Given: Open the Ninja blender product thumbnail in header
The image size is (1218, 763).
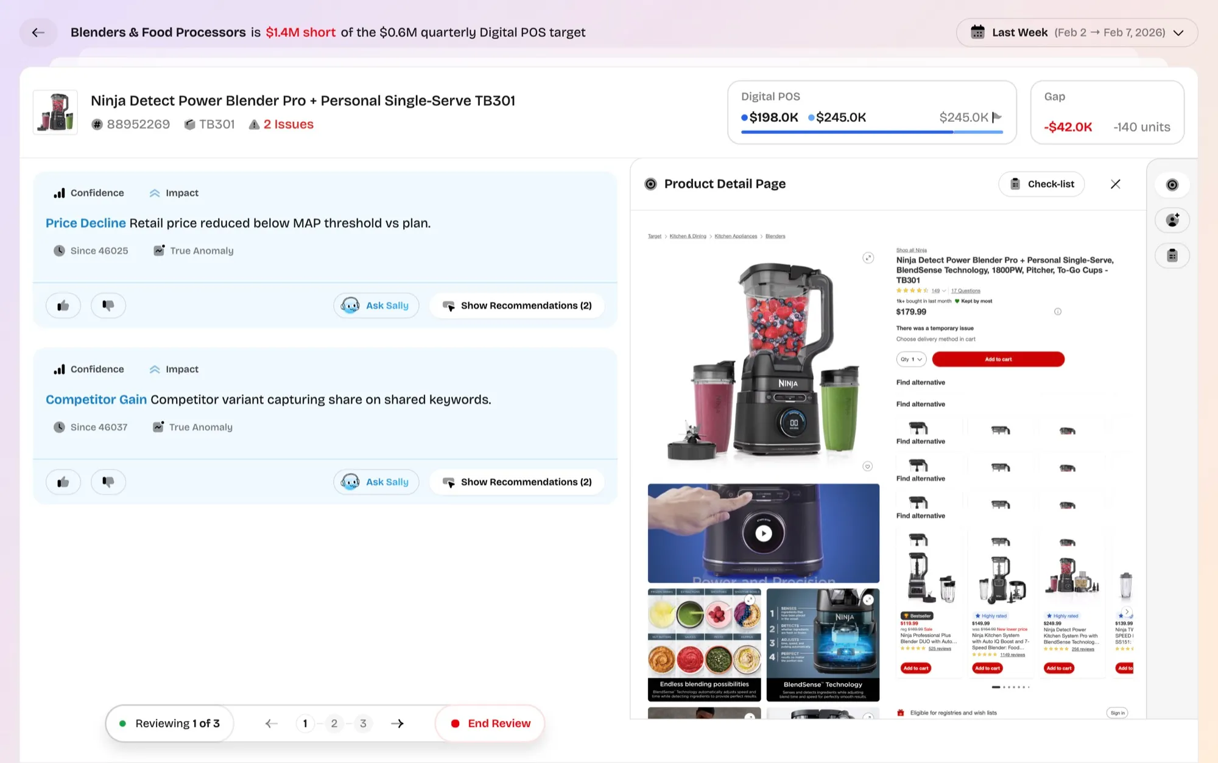Looking at the screenshot, I should [x=55, y=112].
